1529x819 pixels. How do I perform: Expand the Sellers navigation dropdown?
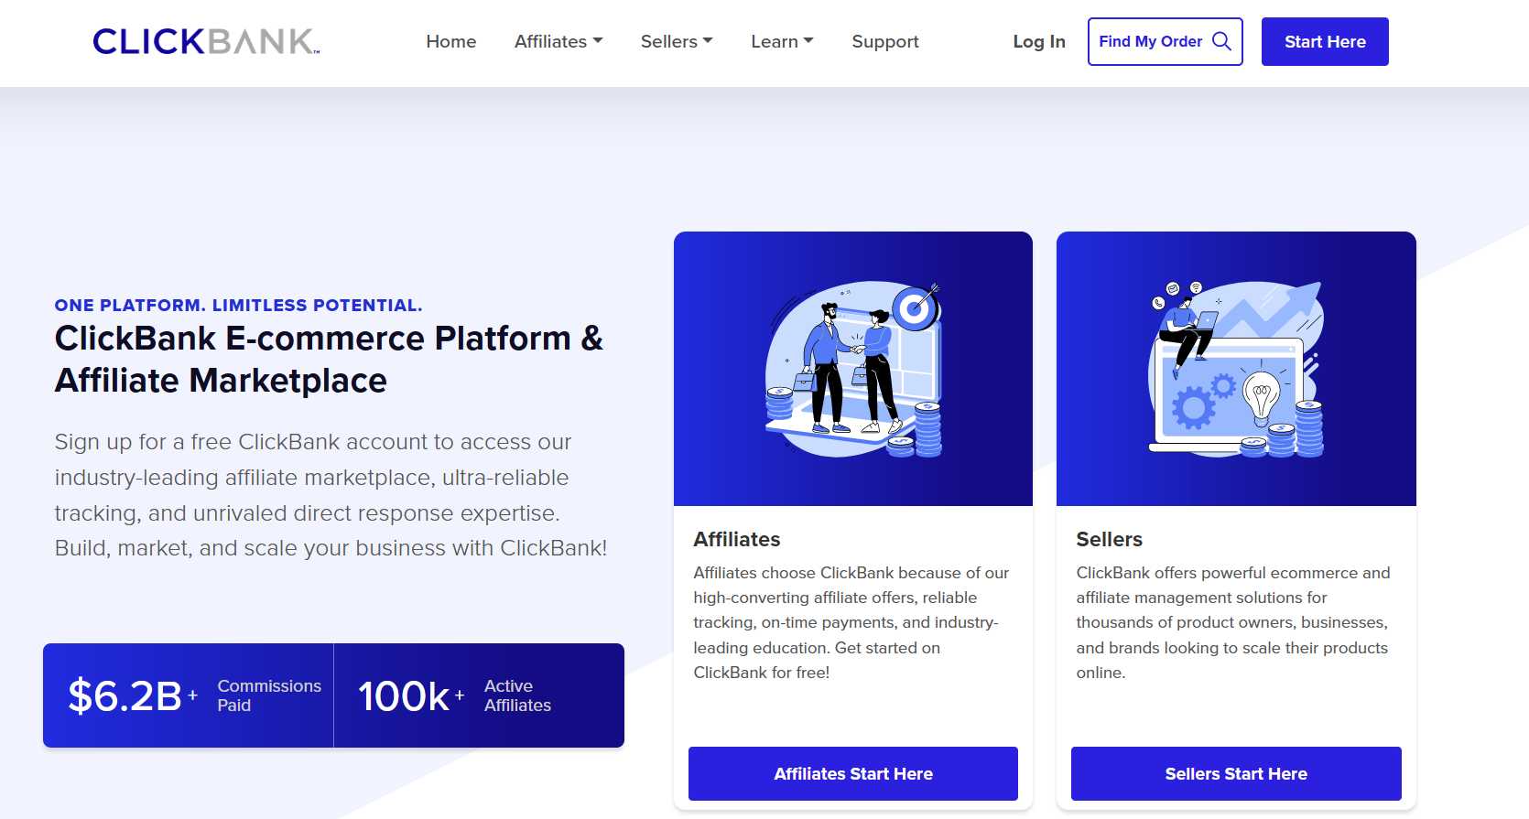(676, 42)
